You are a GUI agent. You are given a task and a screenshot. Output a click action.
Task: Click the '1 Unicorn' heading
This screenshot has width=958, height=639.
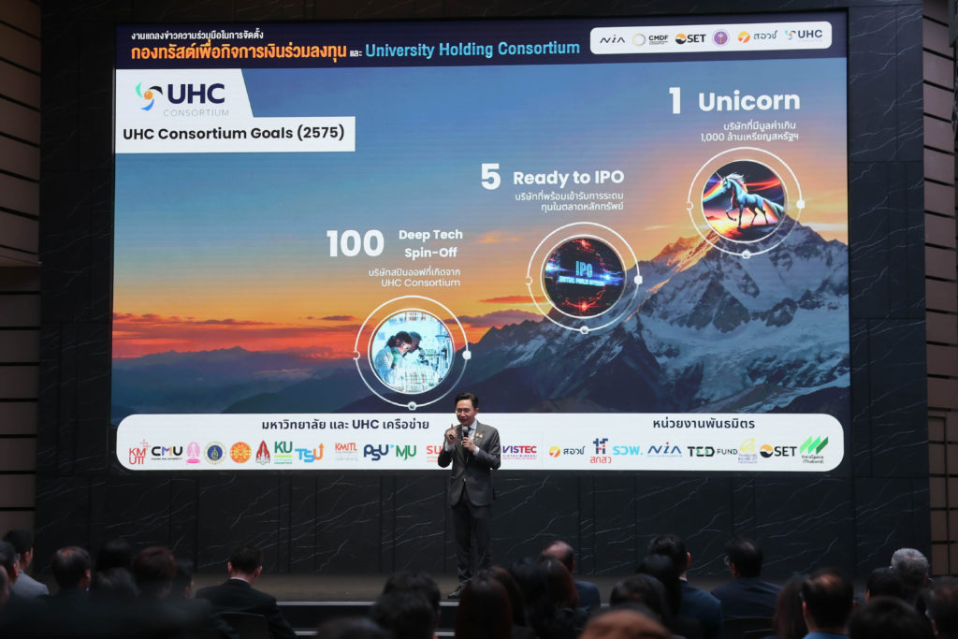[x=734, y=101]
